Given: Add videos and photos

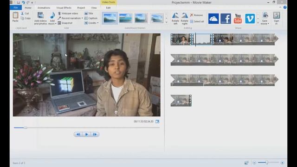Looking at the screenshot, I should (40, 19).
